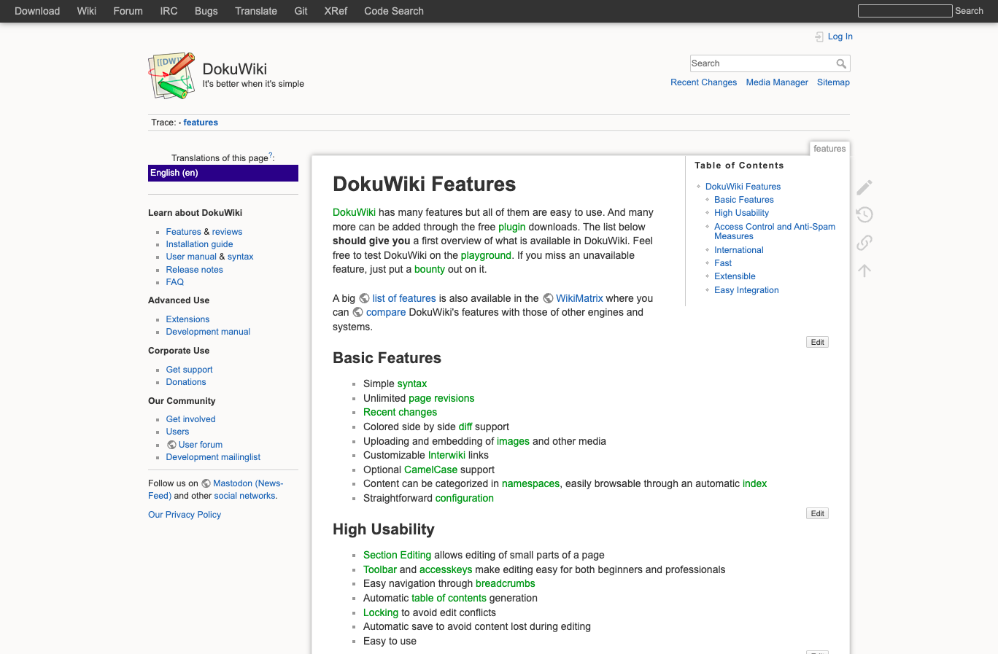Focus the search field in the top dark bar

point(905,11)
